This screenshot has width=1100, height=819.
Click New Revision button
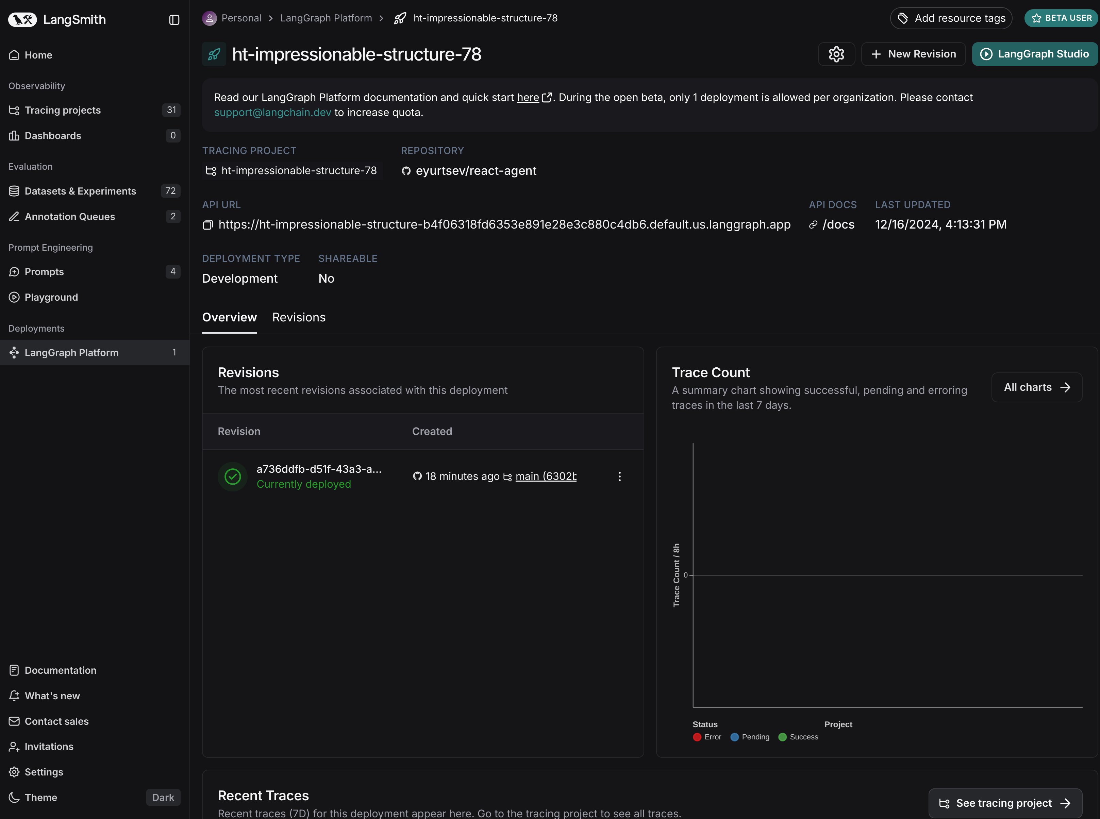tap(913, 54)
